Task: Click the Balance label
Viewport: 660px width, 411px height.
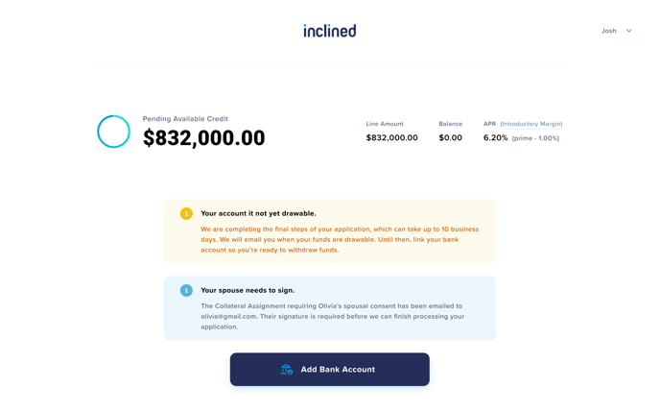Action: click(x=450, y=124)
